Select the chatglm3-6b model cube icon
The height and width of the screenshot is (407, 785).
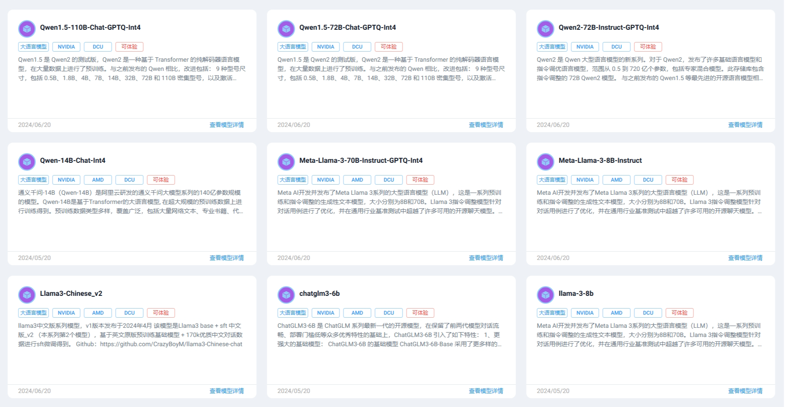(286, 295)
